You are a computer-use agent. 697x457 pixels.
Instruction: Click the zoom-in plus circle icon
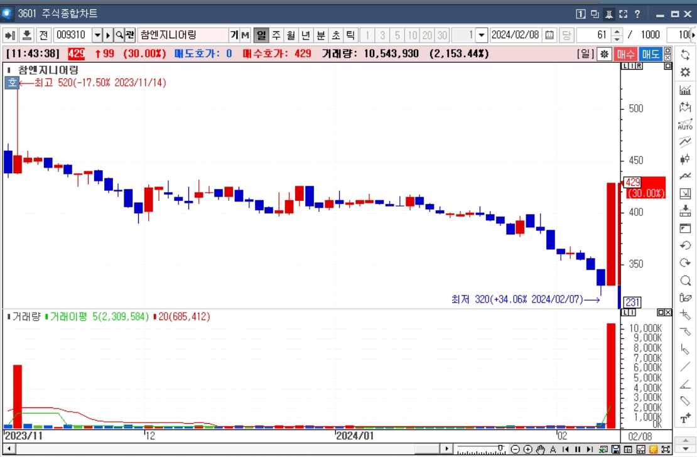527,449
